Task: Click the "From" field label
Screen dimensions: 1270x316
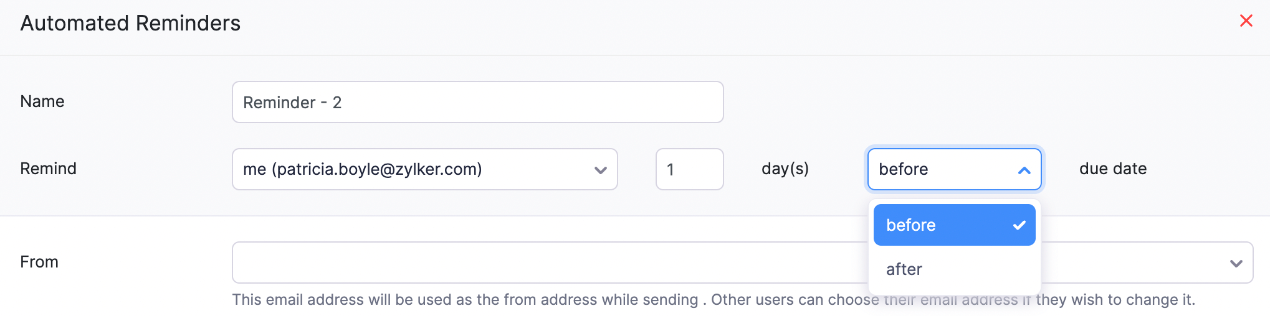Action: [x=39, y=262]
